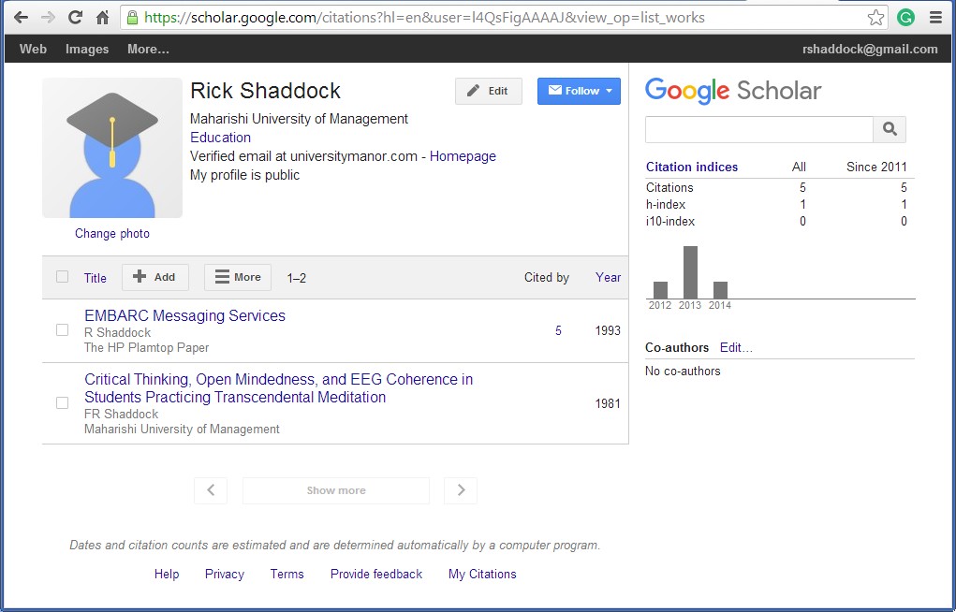Click the Cited by column header

546,277
